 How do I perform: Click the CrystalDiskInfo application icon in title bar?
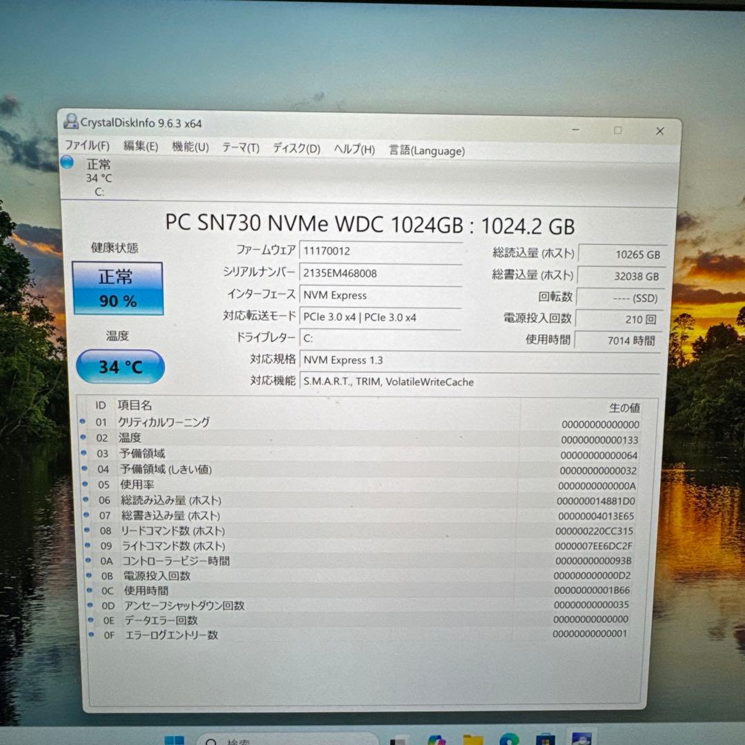(72, 121)
